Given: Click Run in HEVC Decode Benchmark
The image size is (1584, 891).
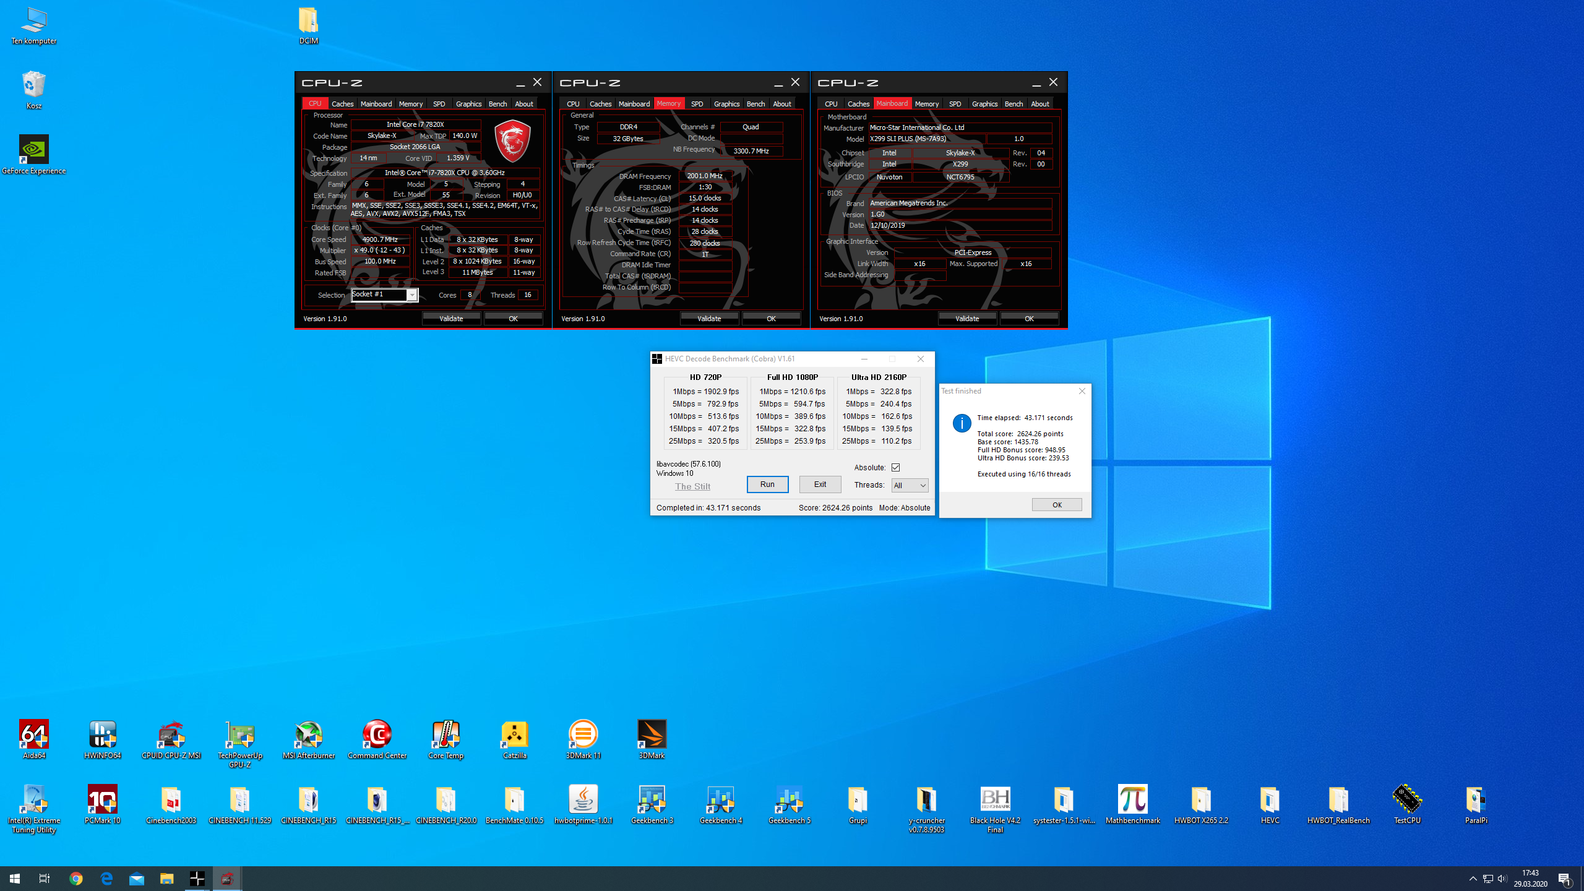Looking at the screenshot, I should tap(767, 484).
